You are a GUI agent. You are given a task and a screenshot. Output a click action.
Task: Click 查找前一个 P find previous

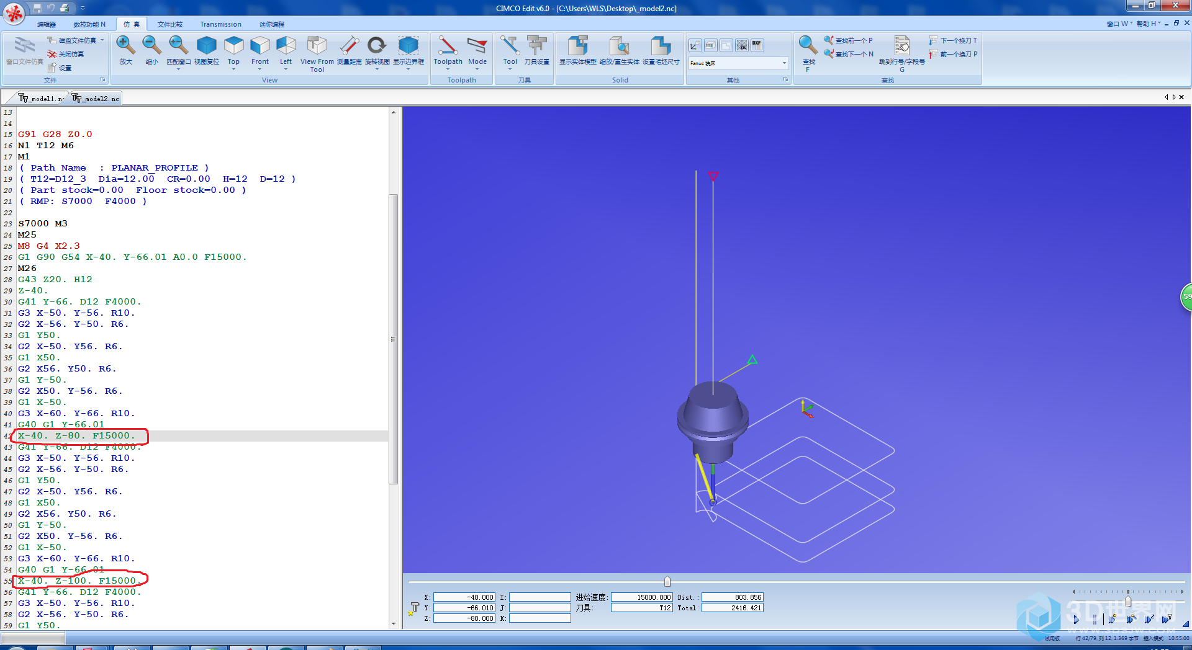click(849, 40)
